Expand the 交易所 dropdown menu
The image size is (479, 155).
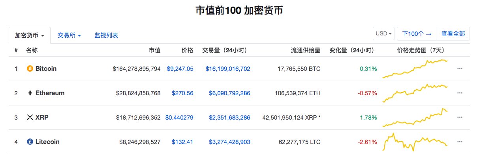click(69, 35)
